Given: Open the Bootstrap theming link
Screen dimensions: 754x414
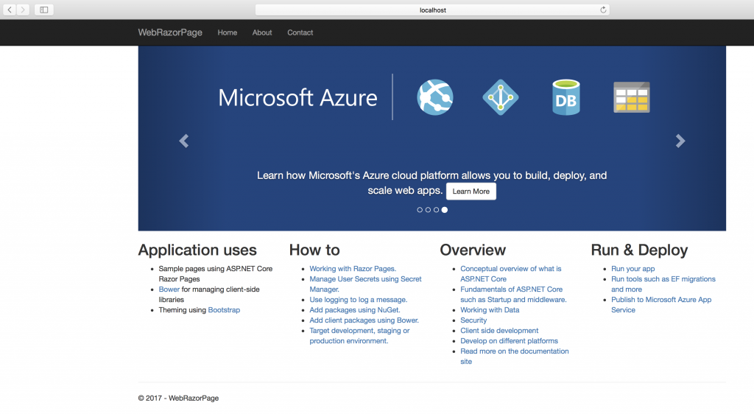Looking at the screenshot, I should [x=224, y=309].
